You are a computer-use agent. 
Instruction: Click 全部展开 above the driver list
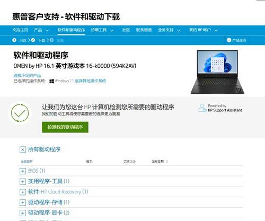[x=26, y=162]
